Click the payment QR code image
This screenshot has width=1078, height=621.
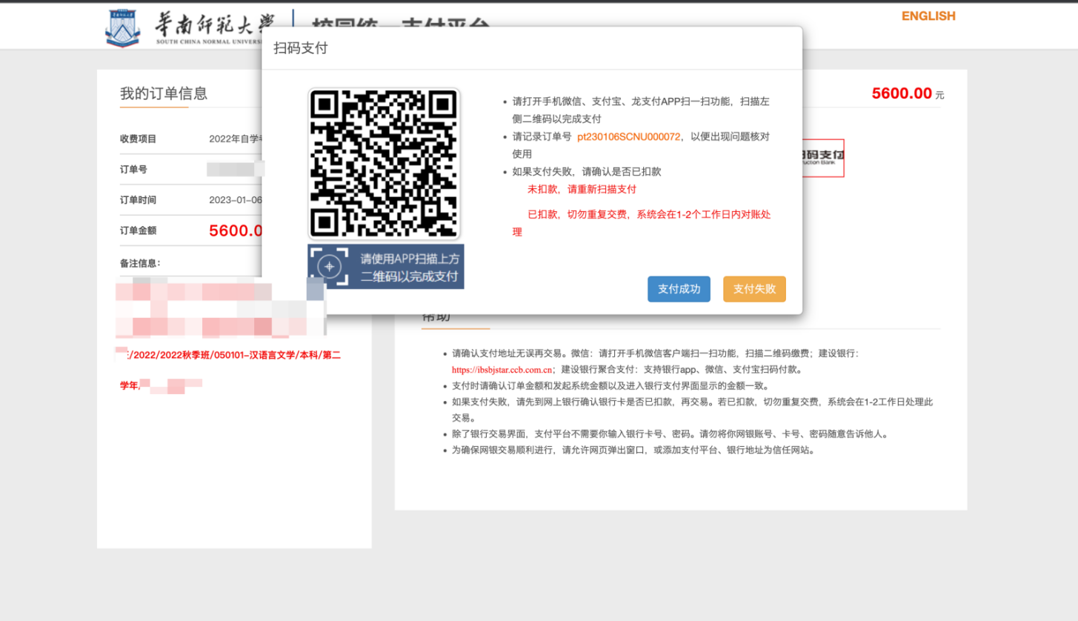384,163
